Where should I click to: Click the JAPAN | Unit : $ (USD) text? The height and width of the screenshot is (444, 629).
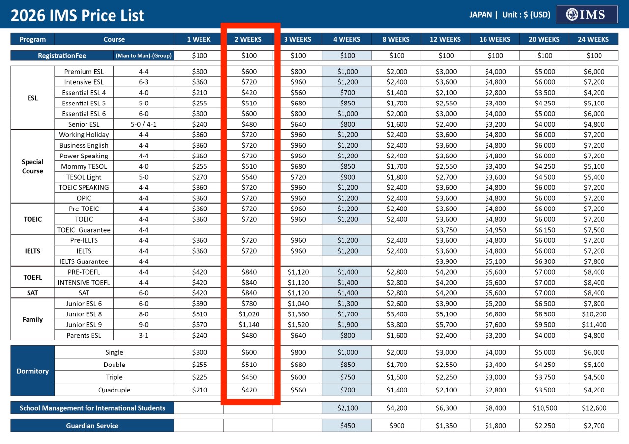510,15
